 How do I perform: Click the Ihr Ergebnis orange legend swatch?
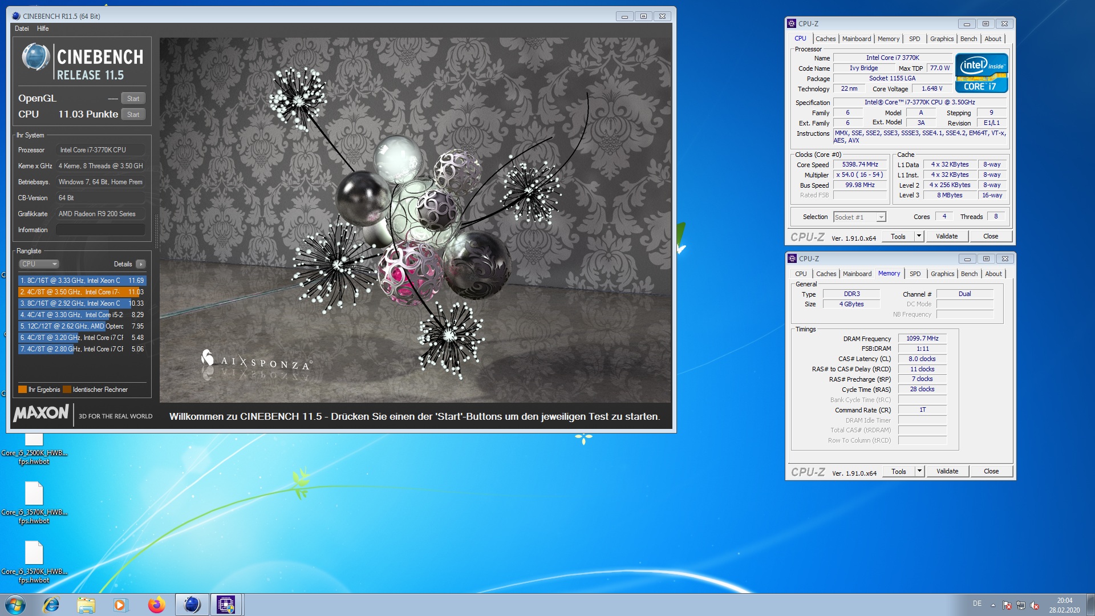pos(23,390)
